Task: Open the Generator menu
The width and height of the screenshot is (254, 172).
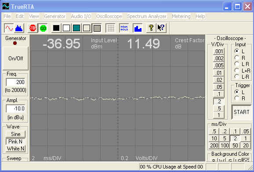Action: tap(55, 16)
